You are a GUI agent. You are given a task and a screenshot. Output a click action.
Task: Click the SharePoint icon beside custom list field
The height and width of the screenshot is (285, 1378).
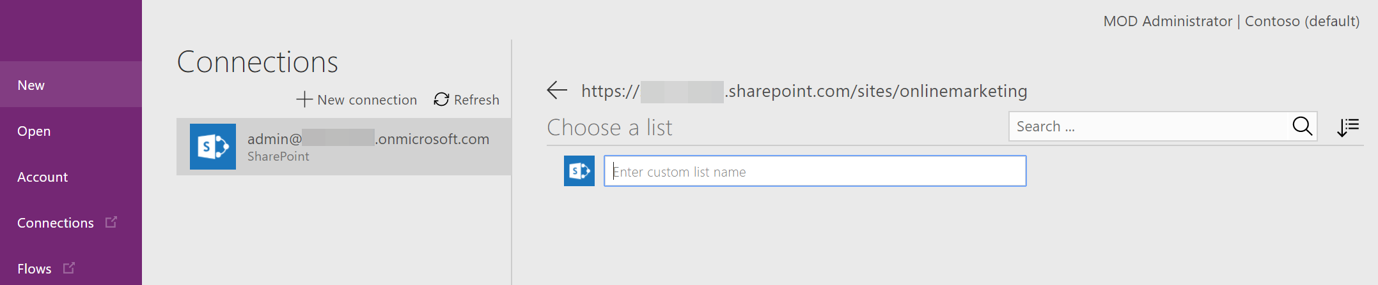click(579, 171)
